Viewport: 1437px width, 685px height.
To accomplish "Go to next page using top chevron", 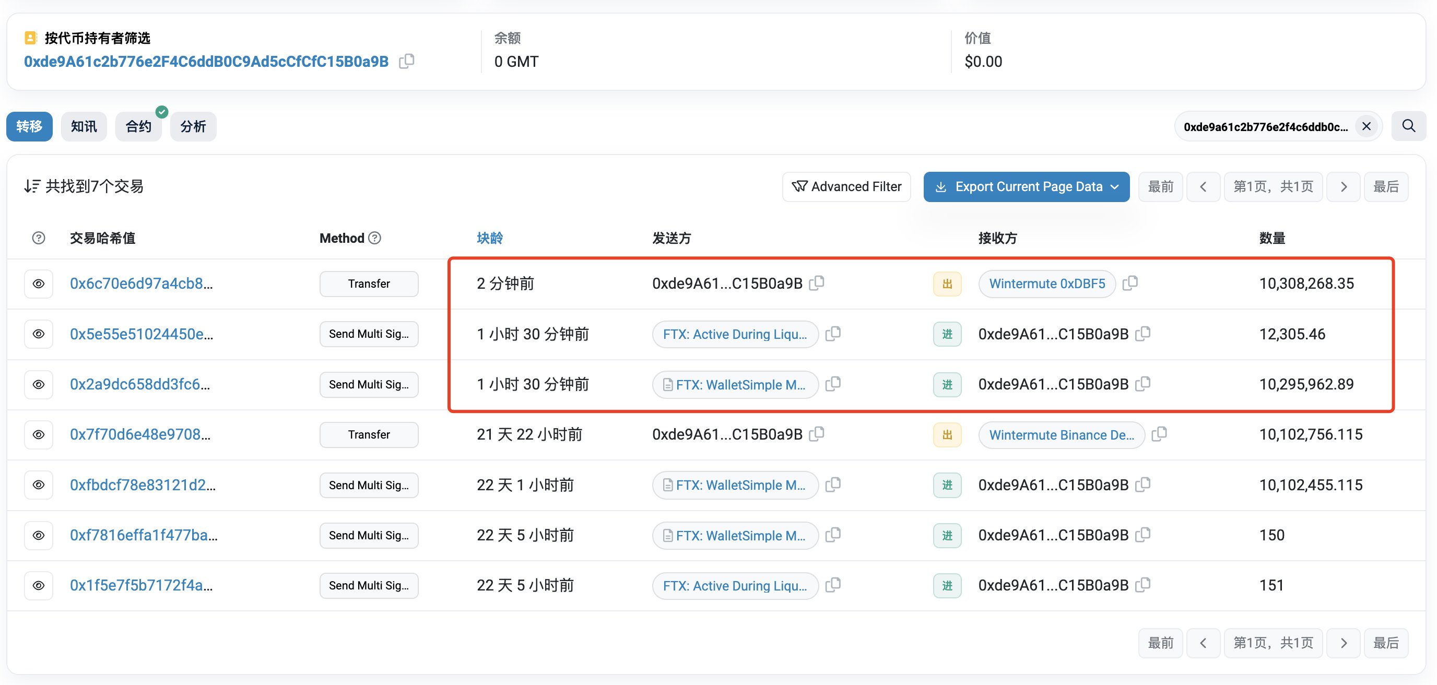I will 1344,186.
